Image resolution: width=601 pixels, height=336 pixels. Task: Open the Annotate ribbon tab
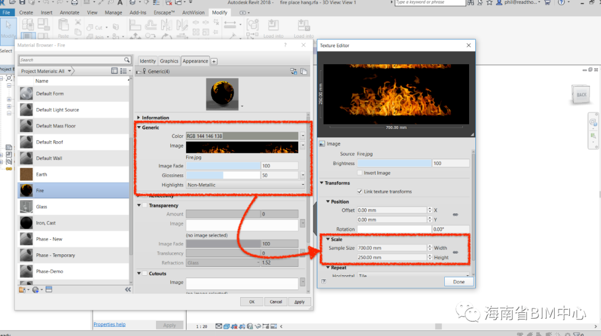tap(70, 12)
